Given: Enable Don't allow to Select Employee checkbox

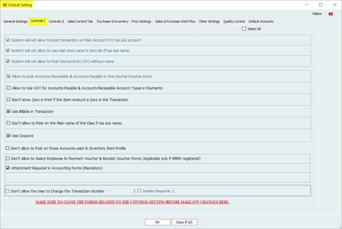Looking at the screenshot, I should 8,158.
